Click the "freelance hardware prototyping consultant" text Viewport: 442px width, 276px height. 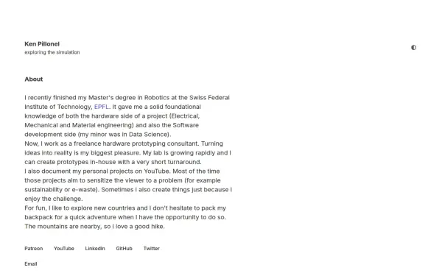136,144
